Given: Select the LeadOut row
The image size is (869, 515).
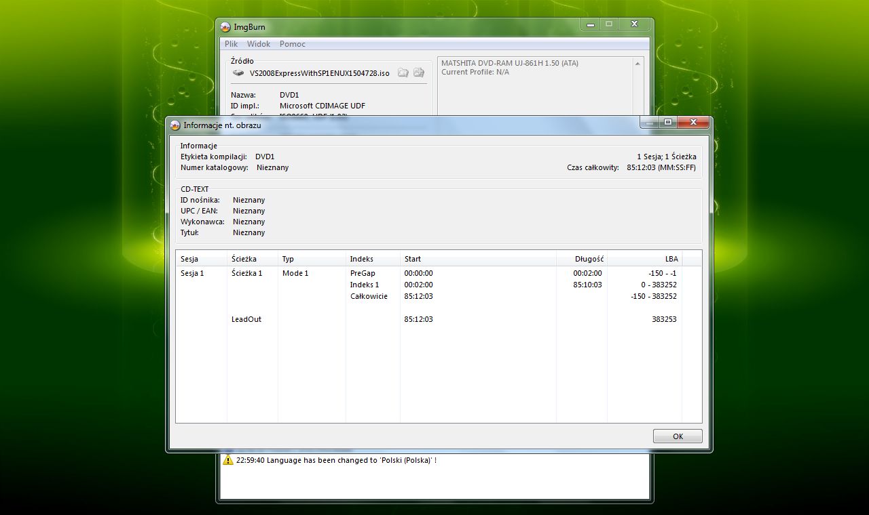Looking at the screenshot, I should tap(246, 319).
